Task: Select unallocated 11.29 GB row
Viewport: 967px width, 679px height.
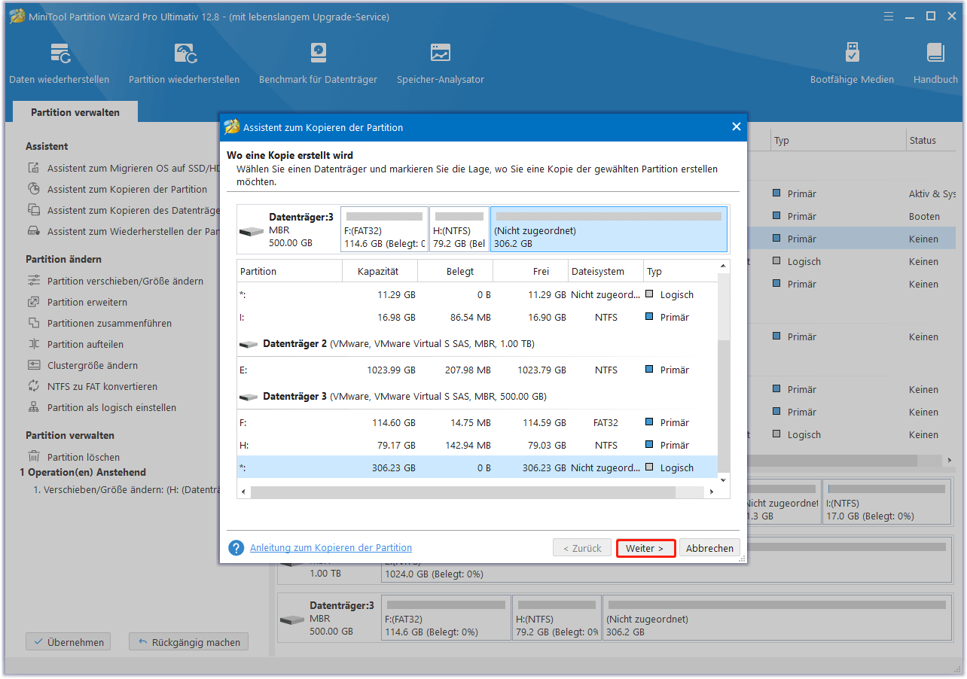Action: pos(477,294)
